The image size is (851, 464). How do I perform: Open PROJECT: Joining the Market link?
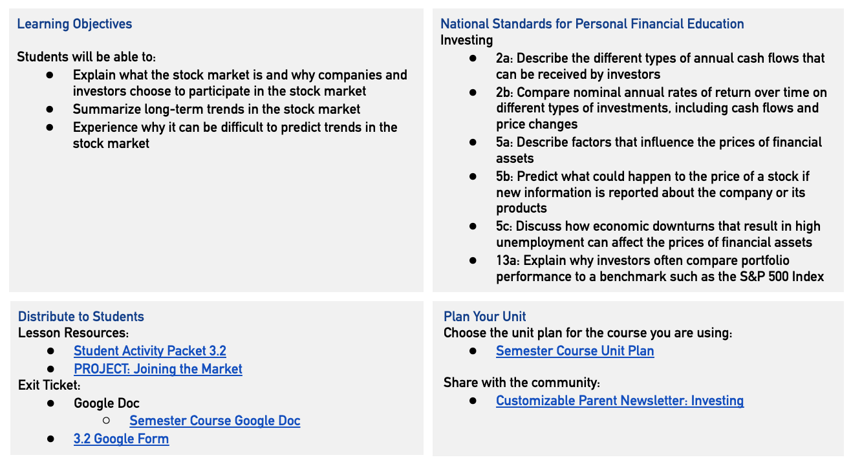coord(158,369)
